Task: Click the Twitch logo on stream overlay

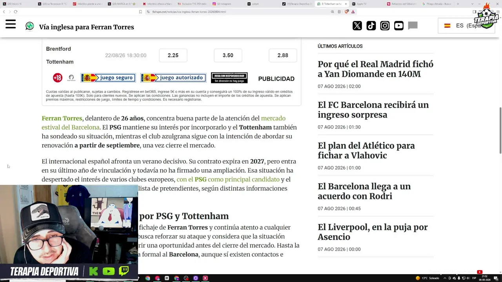Action: [x=124, y=271]
